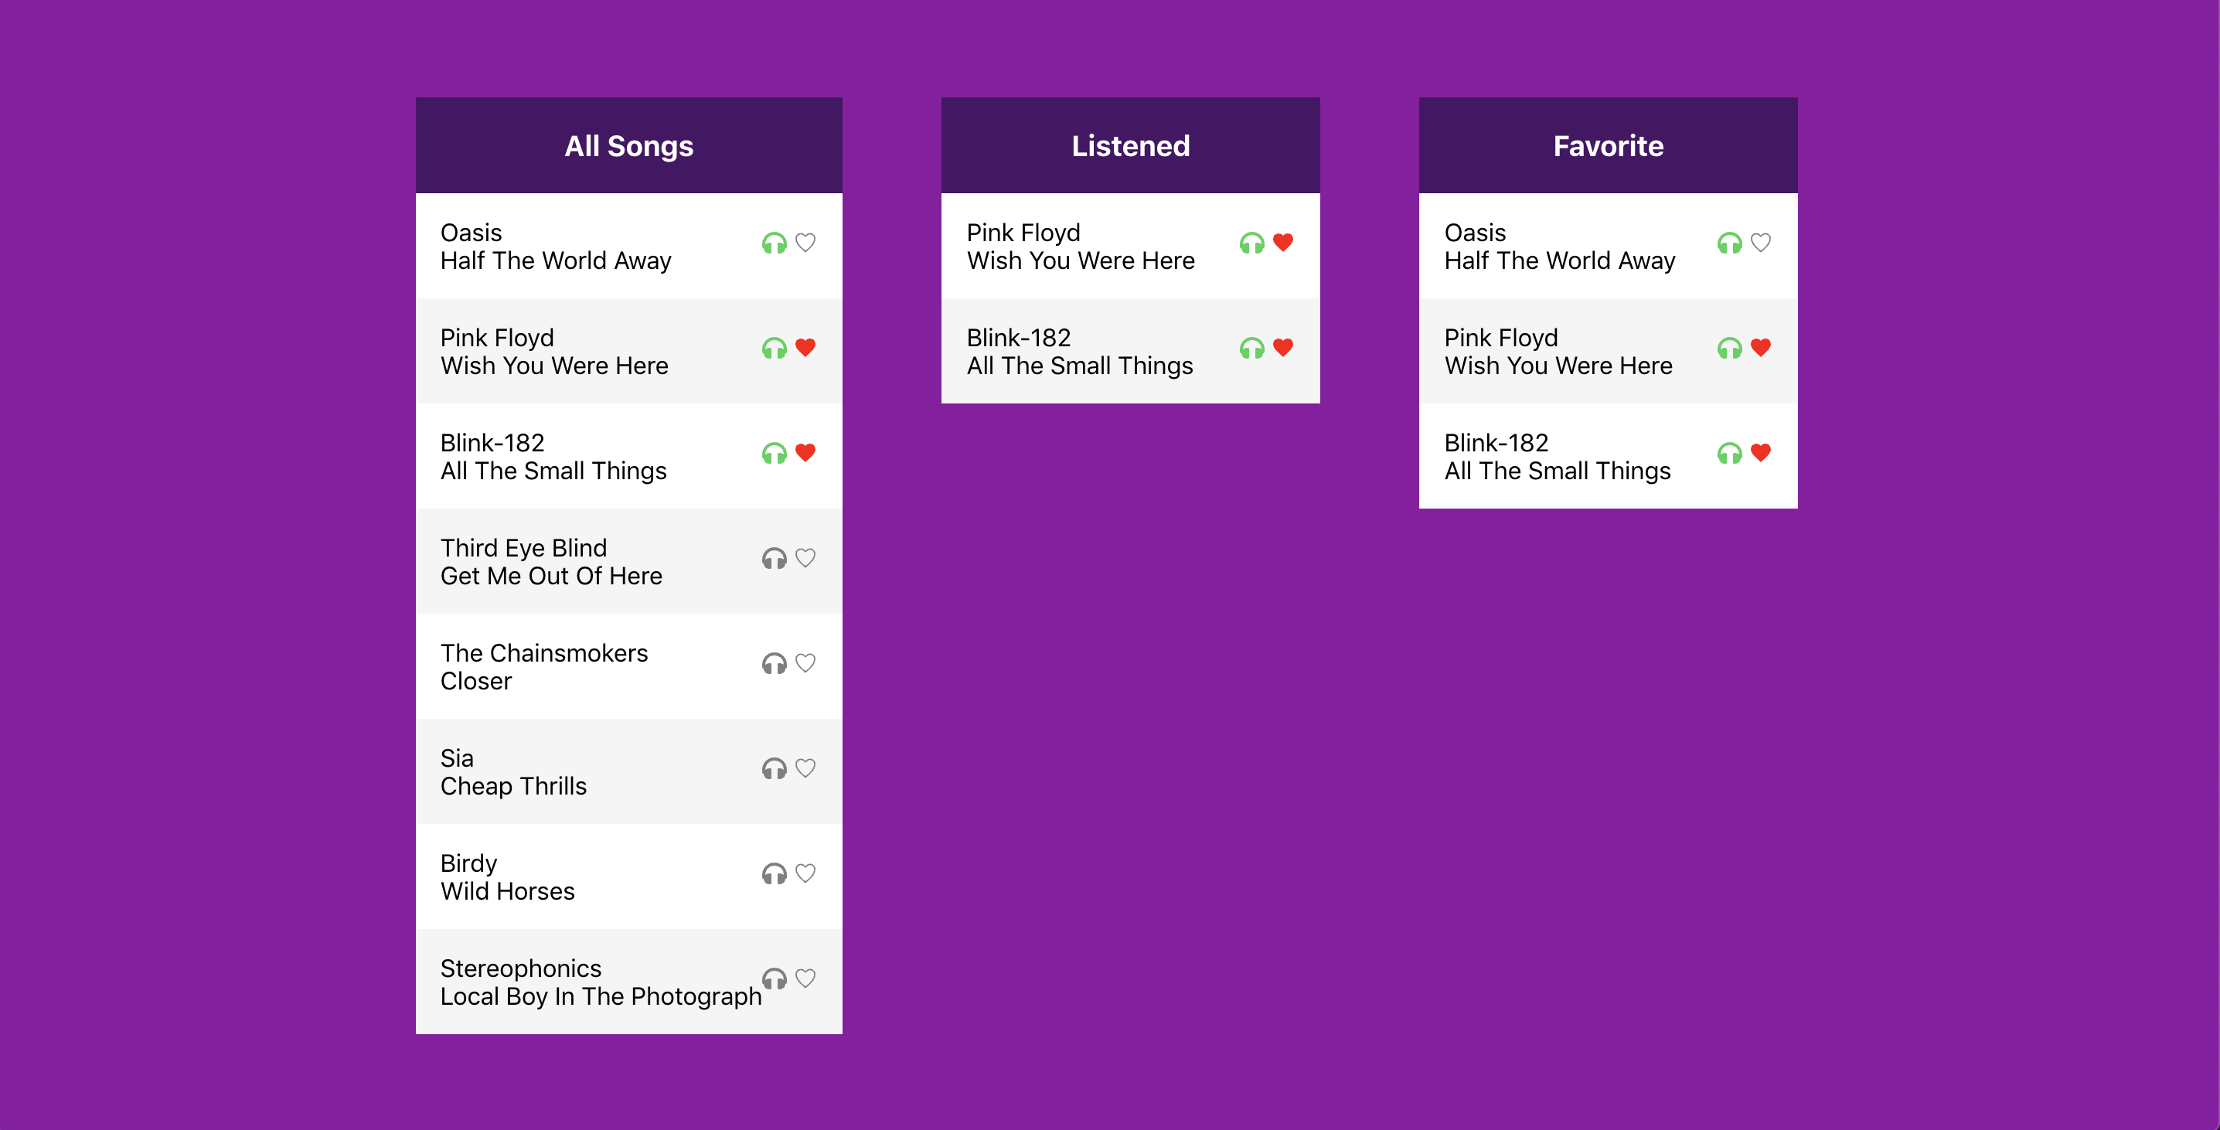This screenshot has width=2220, height=1130.
Task: Mark Third Eye Blind as listened
Action: coord(774,559)
